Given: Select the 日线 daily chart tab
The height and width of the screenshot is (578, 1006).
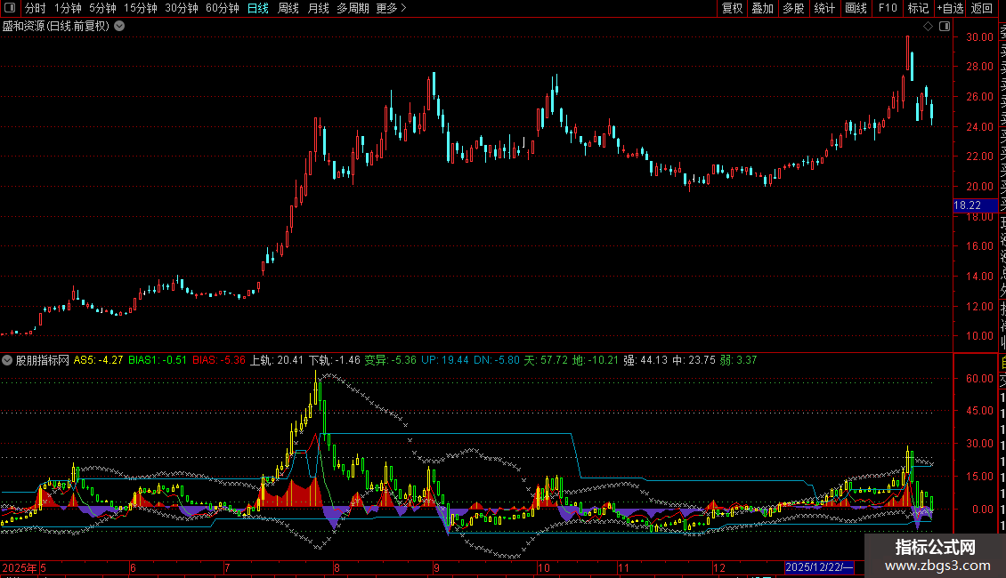Looking at the screenshot, I should click(258, 8).
